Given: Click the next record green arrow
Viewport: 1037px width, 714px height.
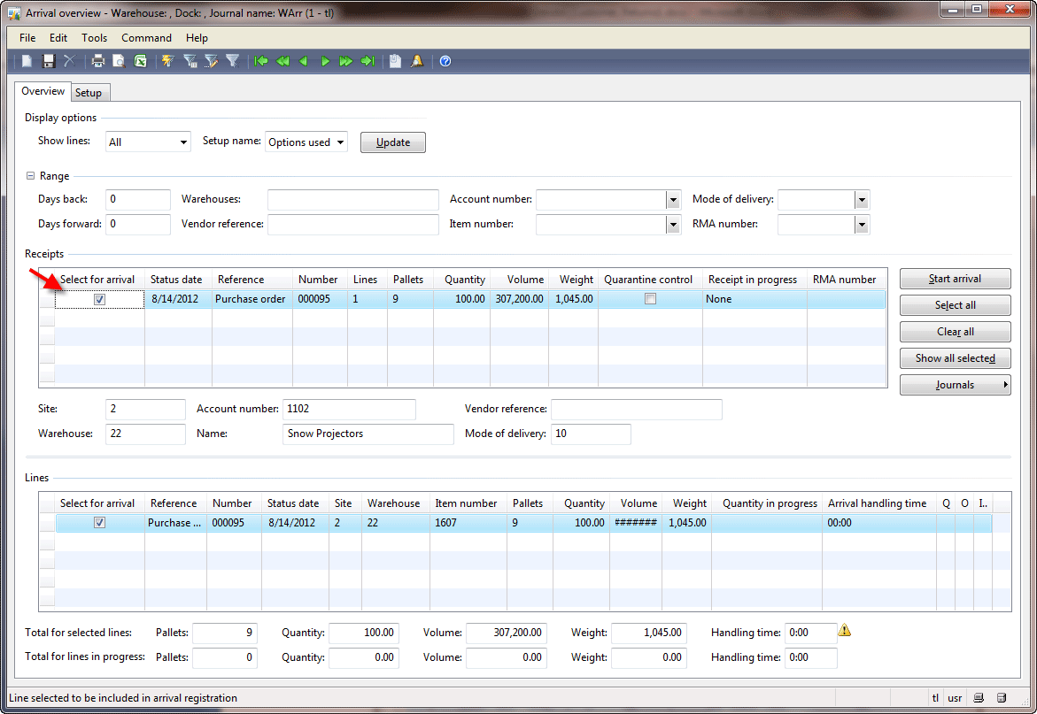Looking at the screenshot, I should point(325,61).
